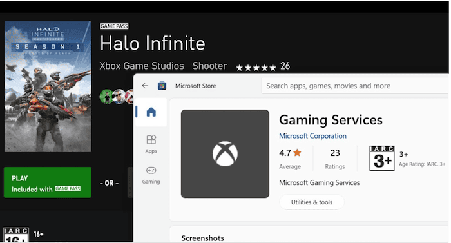
Task: Open the Gaming section in Store sidebar
Action: (x=151, y=175)
